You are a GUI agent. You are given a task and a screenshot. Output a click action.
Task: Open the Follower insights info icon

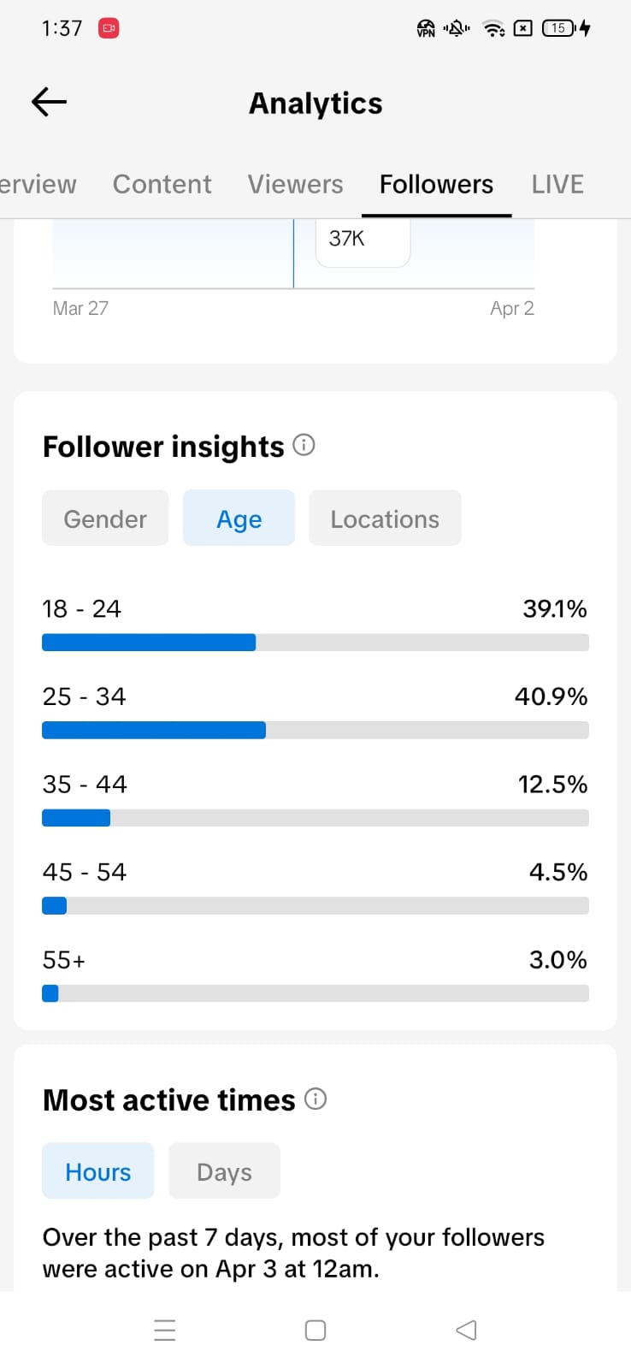point(304,445)
